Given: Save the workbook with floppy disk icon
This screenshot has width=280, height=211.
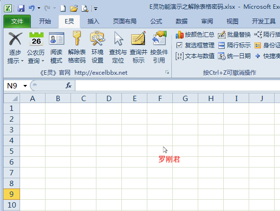Looking at the screenshot, I should click(21, 8).
